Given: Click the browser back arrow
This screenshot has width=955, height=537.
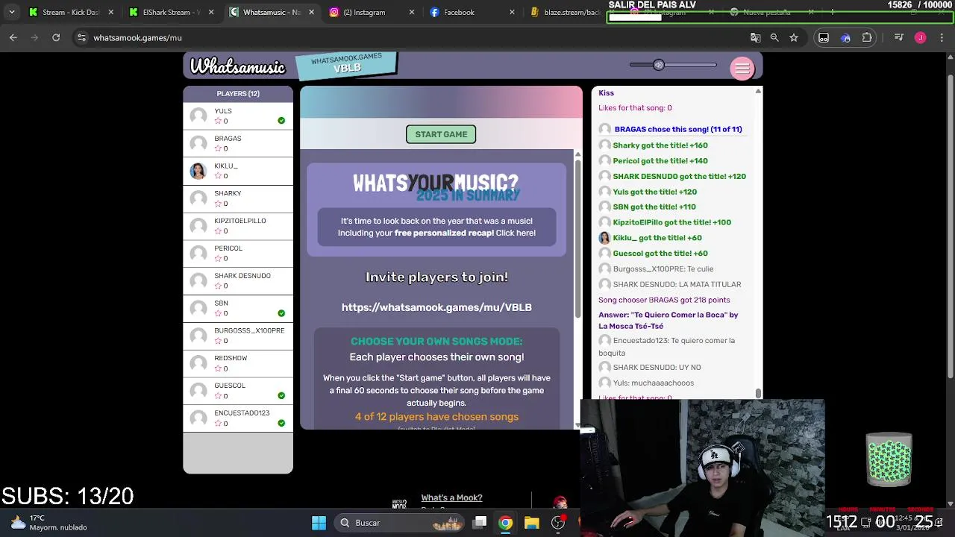Looking at the screenshot, I should (x=13, y=37).
